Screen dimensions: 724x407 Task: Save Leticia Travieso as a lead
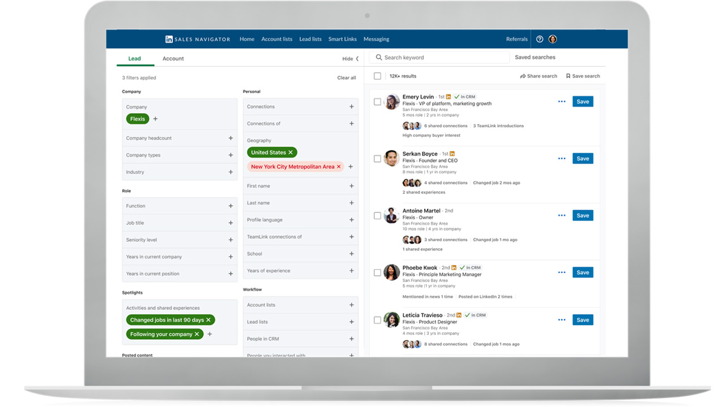583,320
